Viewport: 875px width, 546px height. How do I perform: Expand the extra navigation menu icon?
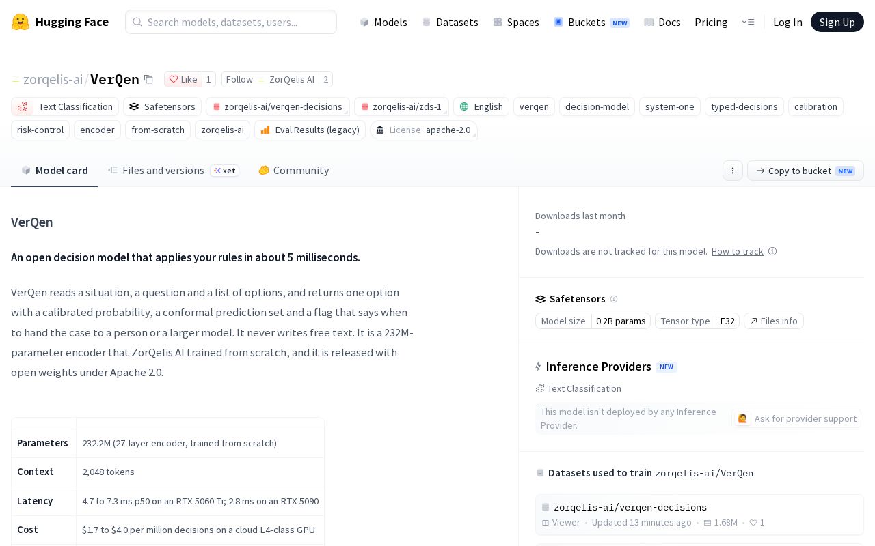pyautogui.click(x=748, y=22)
